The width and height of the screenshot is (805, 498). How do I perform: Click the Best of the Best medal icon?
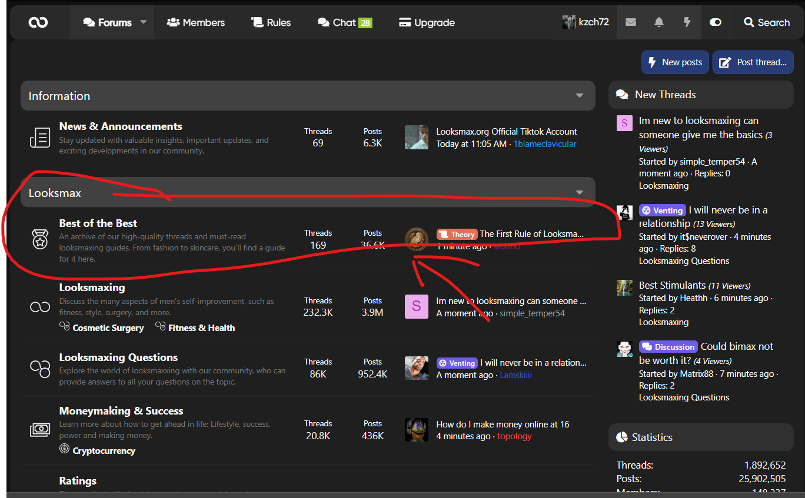click(x=40, y=239)
